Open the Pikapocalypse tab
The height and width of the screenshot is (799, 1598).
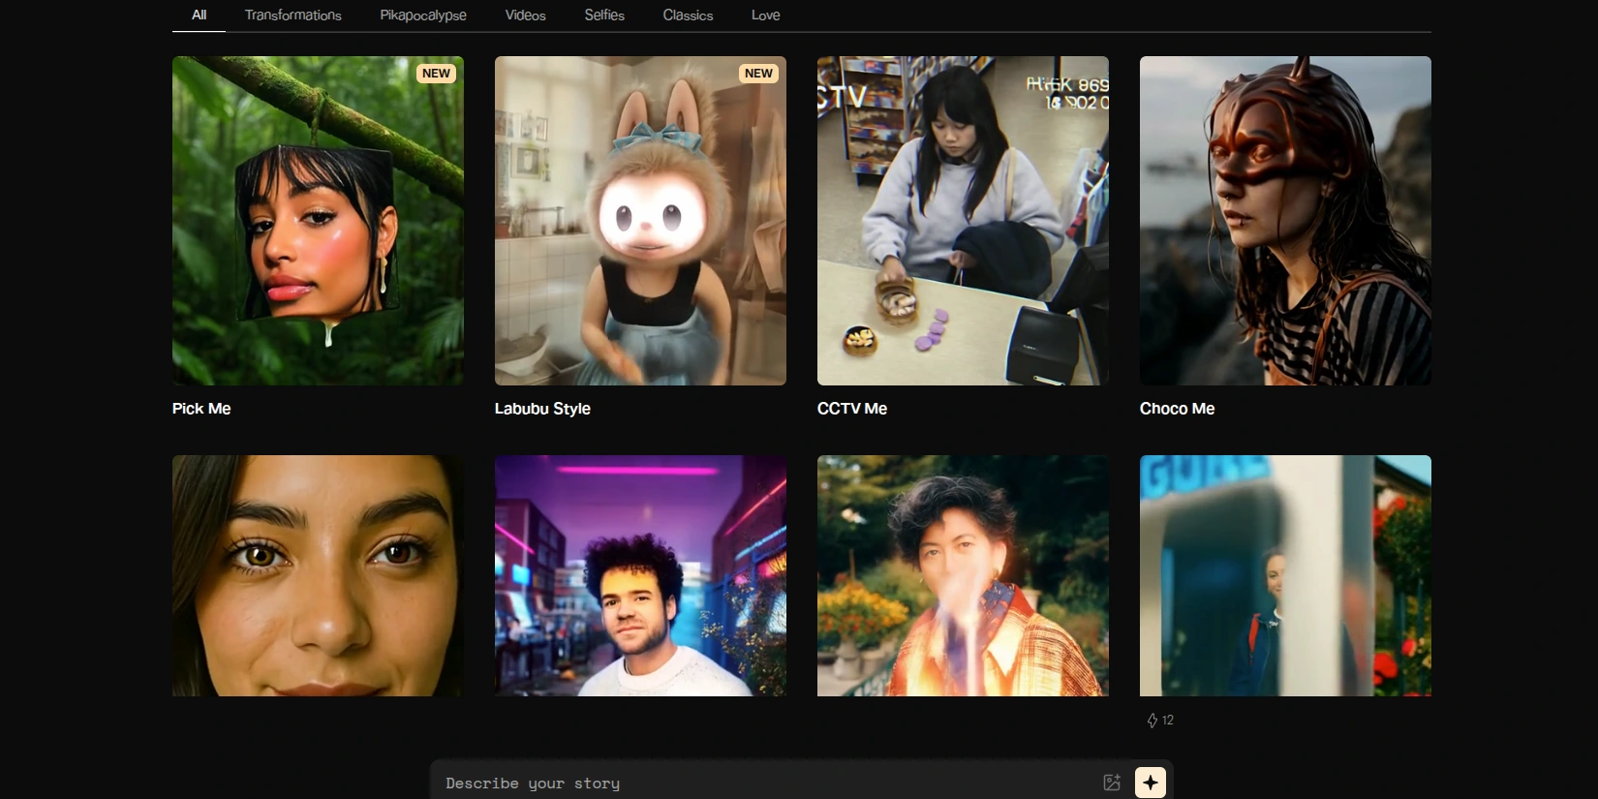click(x=423, y=15)
